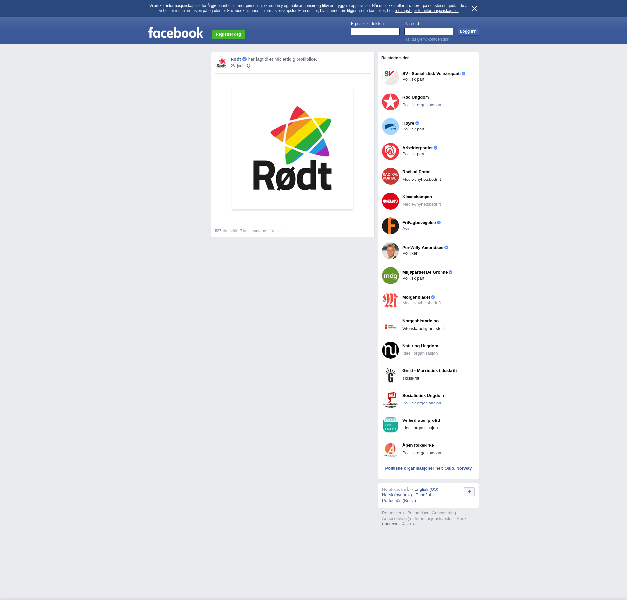
Task: Focus the Passord field
Action: 429,31
